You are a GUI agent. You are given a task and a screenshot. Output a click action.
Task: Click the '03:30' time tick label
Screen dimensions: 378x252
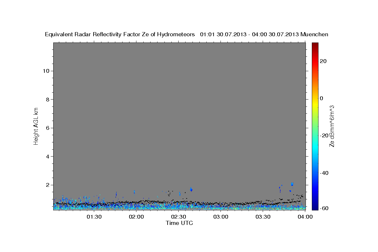point(263,217)
